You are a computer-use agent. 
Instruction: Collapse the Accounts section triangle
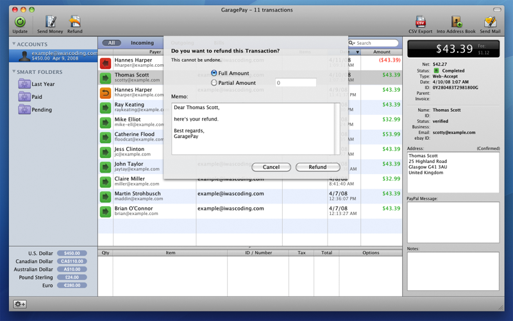coord(14,44)
